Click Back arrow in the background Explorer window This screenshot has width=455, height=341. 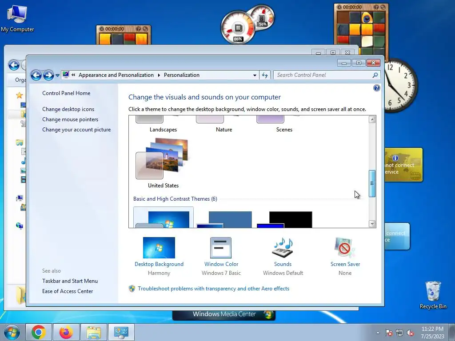pos(14,65)
